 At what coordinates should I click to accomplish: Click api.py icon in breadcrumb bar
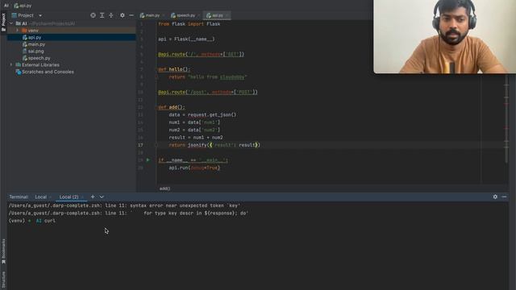tap(16, 6)
